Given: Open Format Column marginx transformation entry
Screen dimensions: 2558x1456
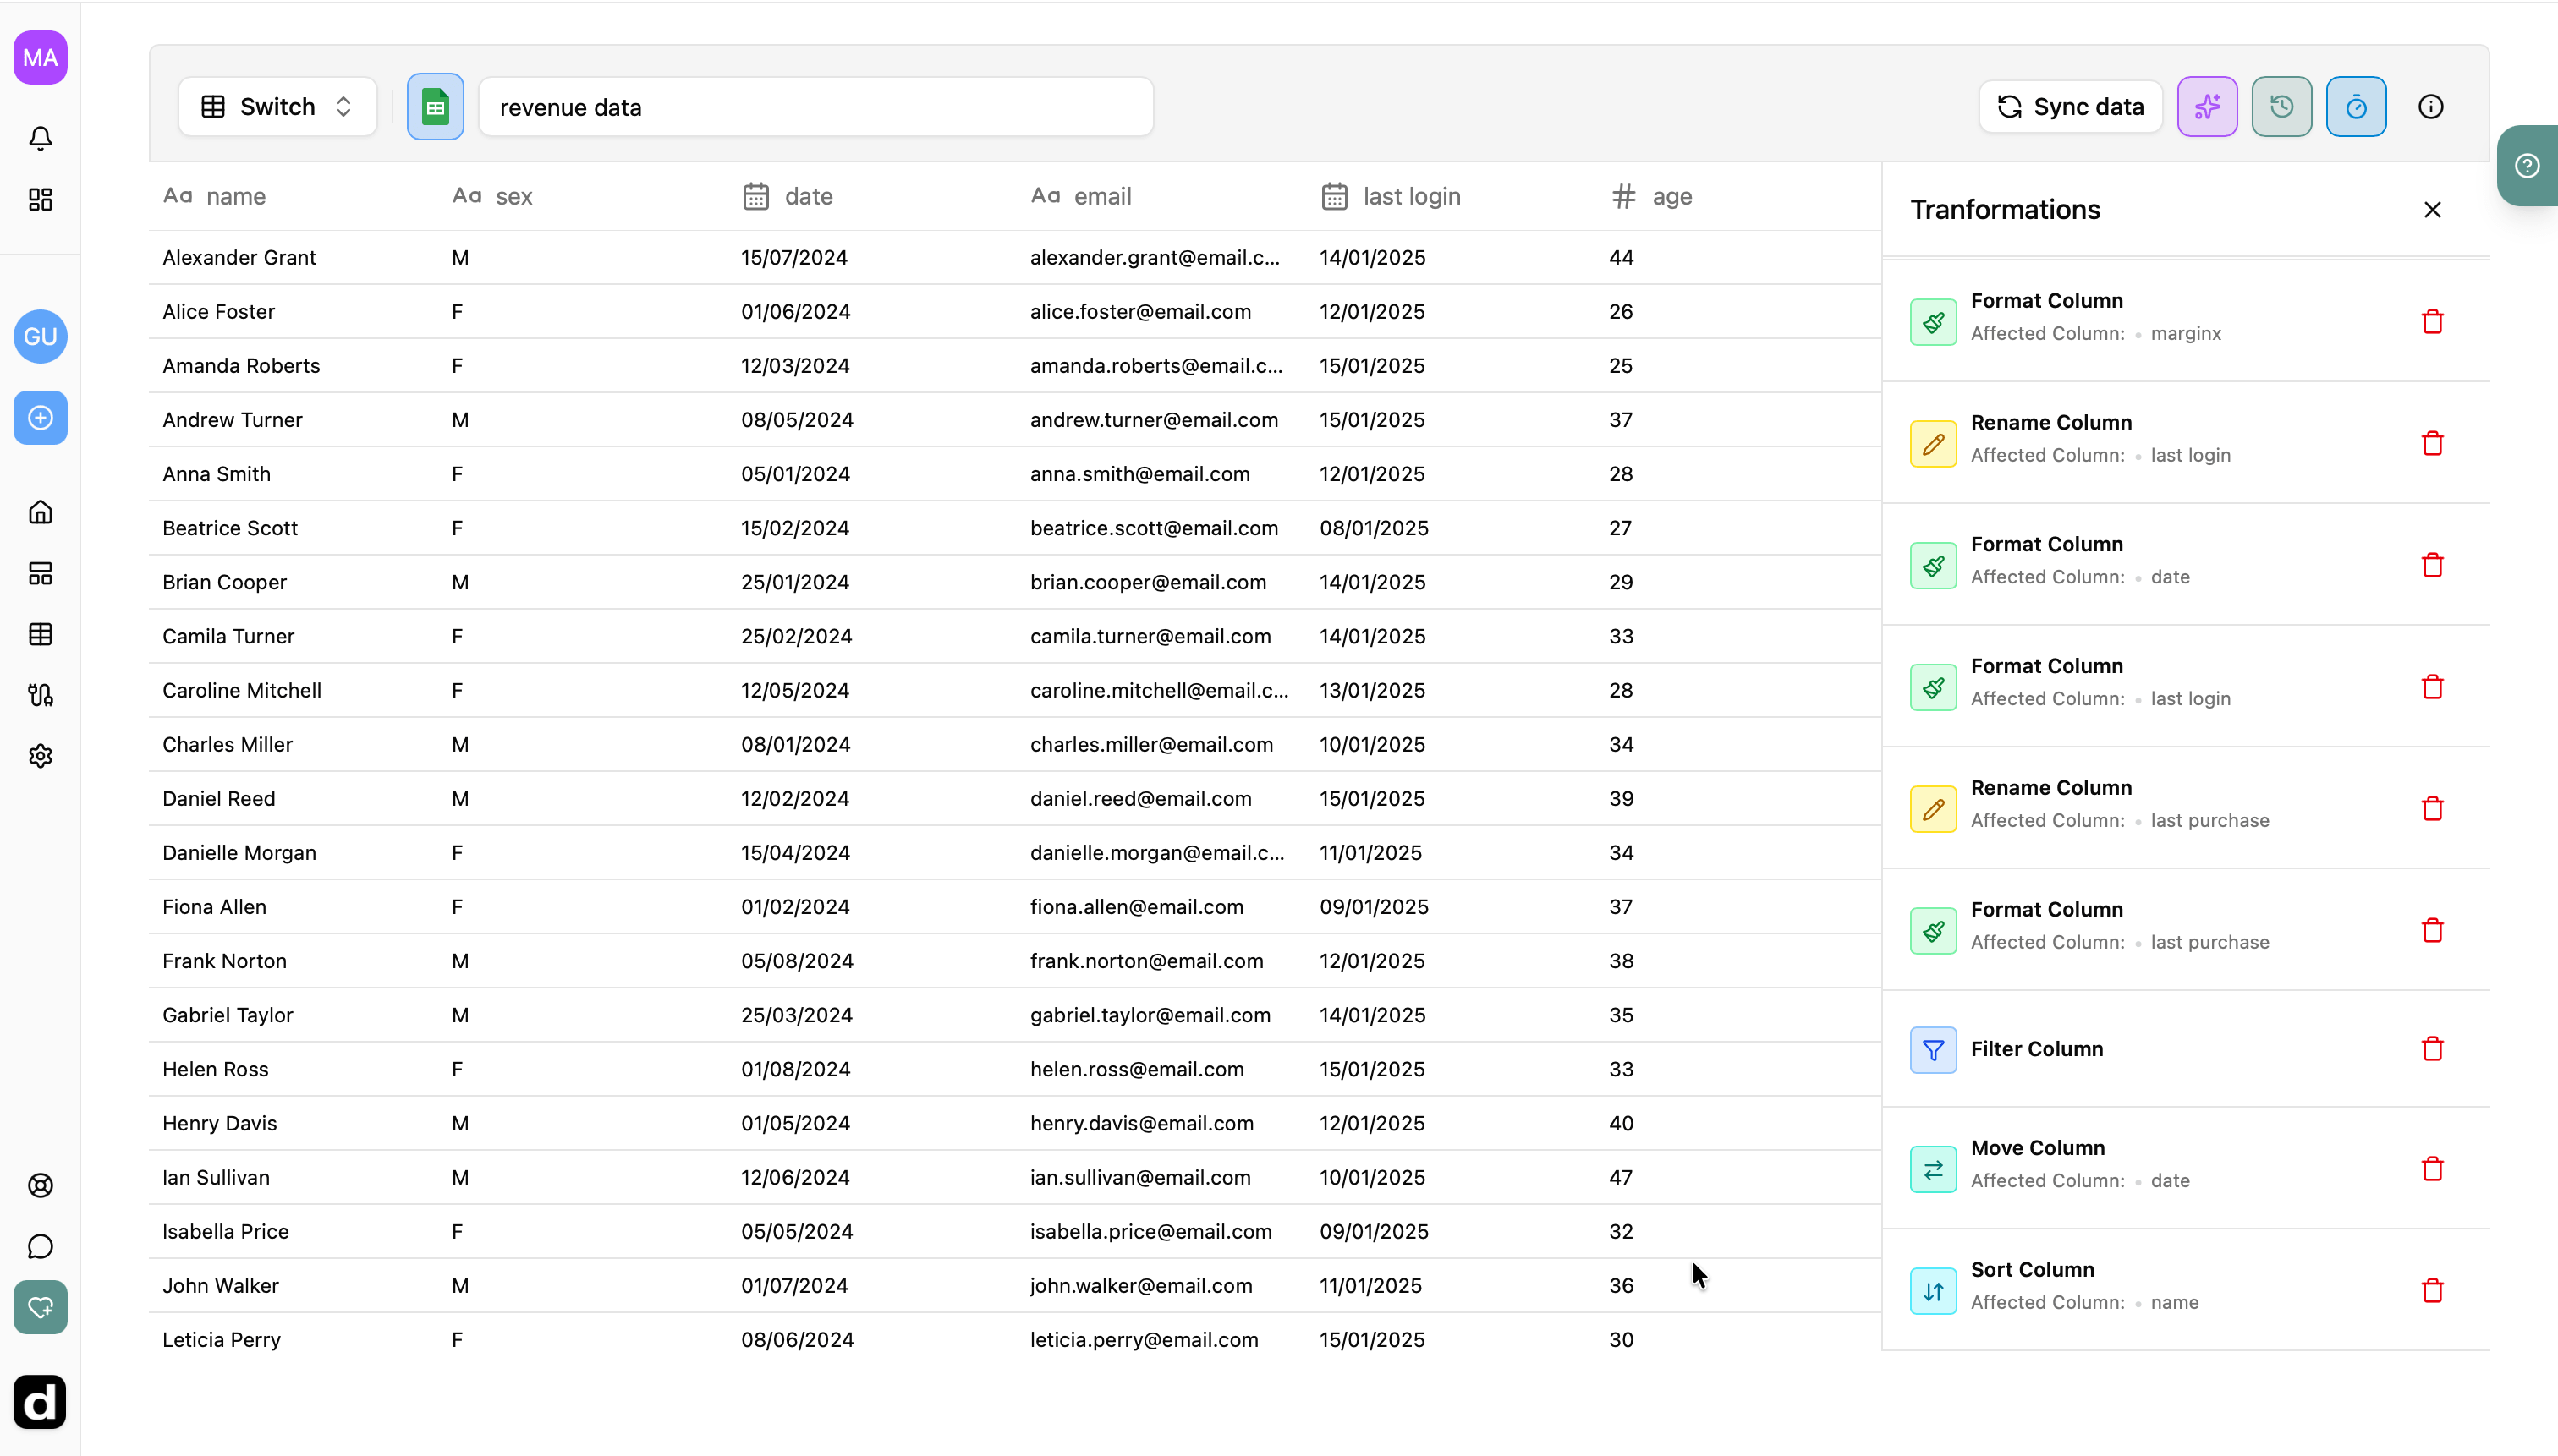Looking at the screenshot, I should click(2185, 321).
